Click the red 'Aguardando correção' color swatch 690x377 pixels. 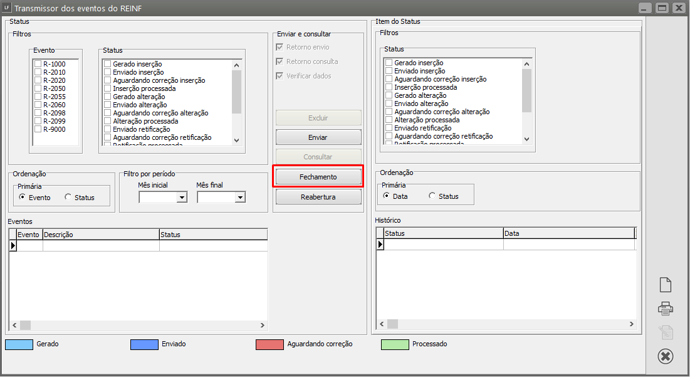click(x=269, y=344)
